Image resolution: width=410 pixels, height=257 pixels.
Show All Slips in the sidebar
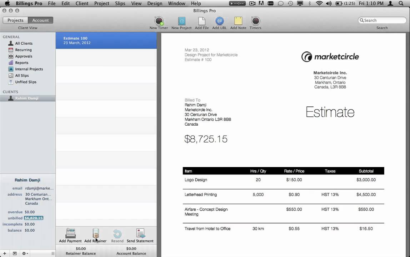click(22, 76)
